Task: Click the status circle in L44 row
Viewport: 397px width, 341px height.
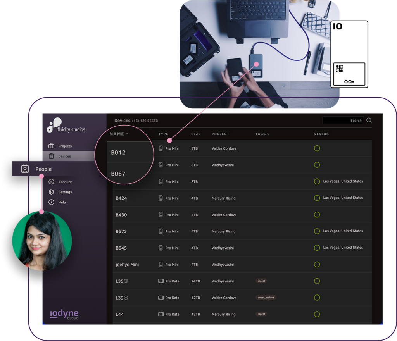Action: pyautogui.click(x=317, y=314)
